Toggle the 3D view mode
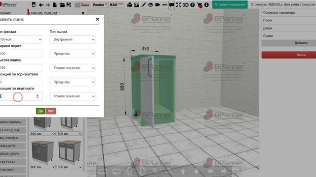This screenshot has width=316, height=177. pyautogui.click(x=186, y=5)
